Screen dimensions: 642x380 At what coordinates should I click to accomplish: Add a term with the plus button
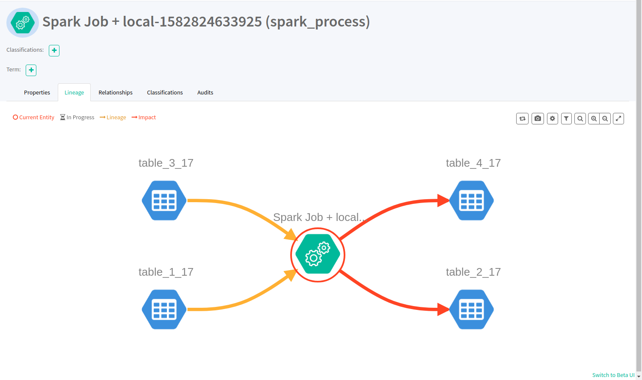[x=30, y=70]
